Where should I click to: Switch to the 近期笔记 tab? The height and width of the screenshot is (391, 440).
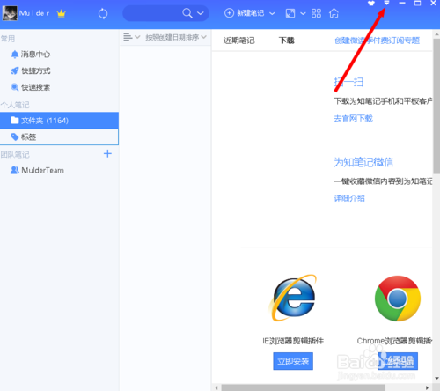pos(239,41)
